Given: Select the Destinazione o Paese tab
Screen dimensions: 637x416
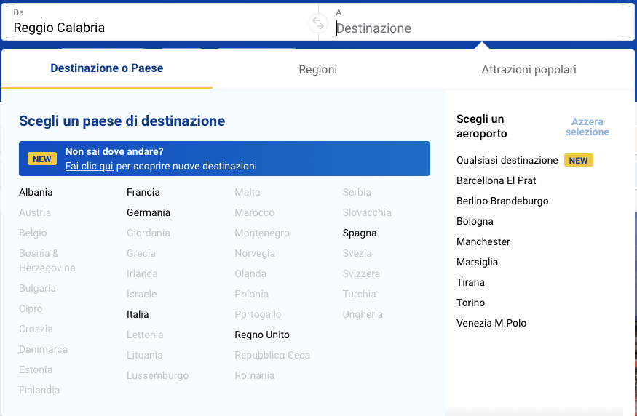Looking at the screenshot, I should [x=107, y=68].
